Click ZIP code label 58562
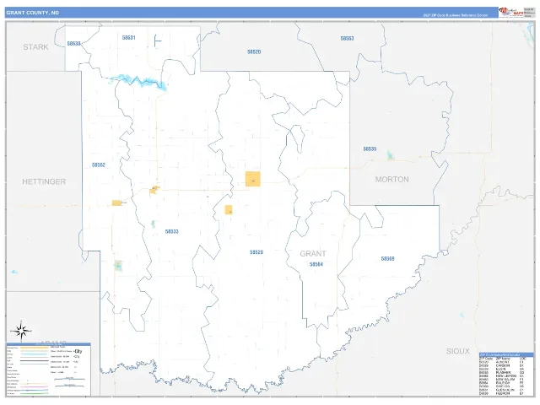The image size is (540, 405). (x=99, y=165)
